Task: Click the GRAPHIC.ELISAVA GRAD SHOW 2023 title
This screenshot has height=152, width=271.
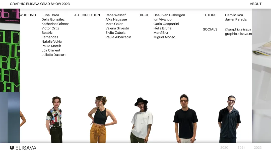Action: click(40, 4)
